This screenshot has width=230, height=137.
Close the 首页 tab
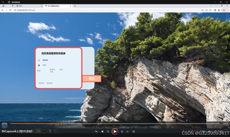tap(42, 6)
